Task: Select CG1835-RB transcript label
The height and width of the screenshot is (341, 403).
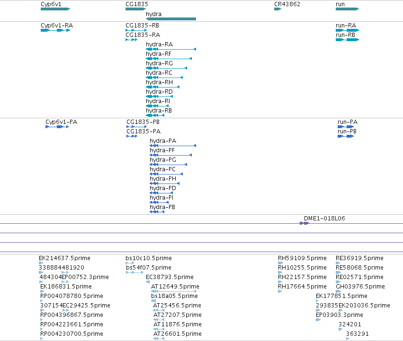Action: (x=142, y=26)
